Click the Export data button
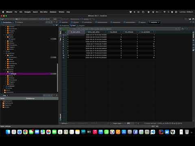195x146 pixels. pyautogui.click(x=117, y=123)
